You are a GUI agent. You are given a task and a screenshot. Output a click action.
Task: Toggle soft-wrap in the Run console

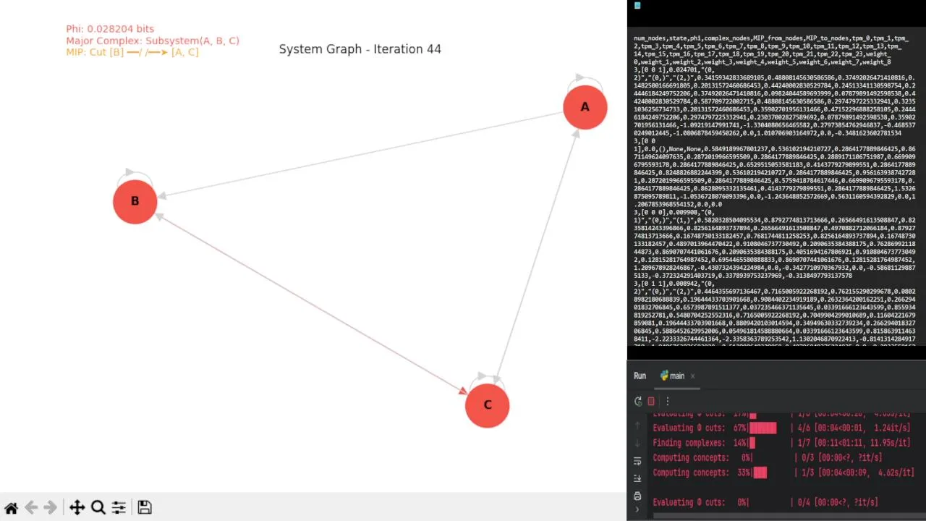click(637, 461)
